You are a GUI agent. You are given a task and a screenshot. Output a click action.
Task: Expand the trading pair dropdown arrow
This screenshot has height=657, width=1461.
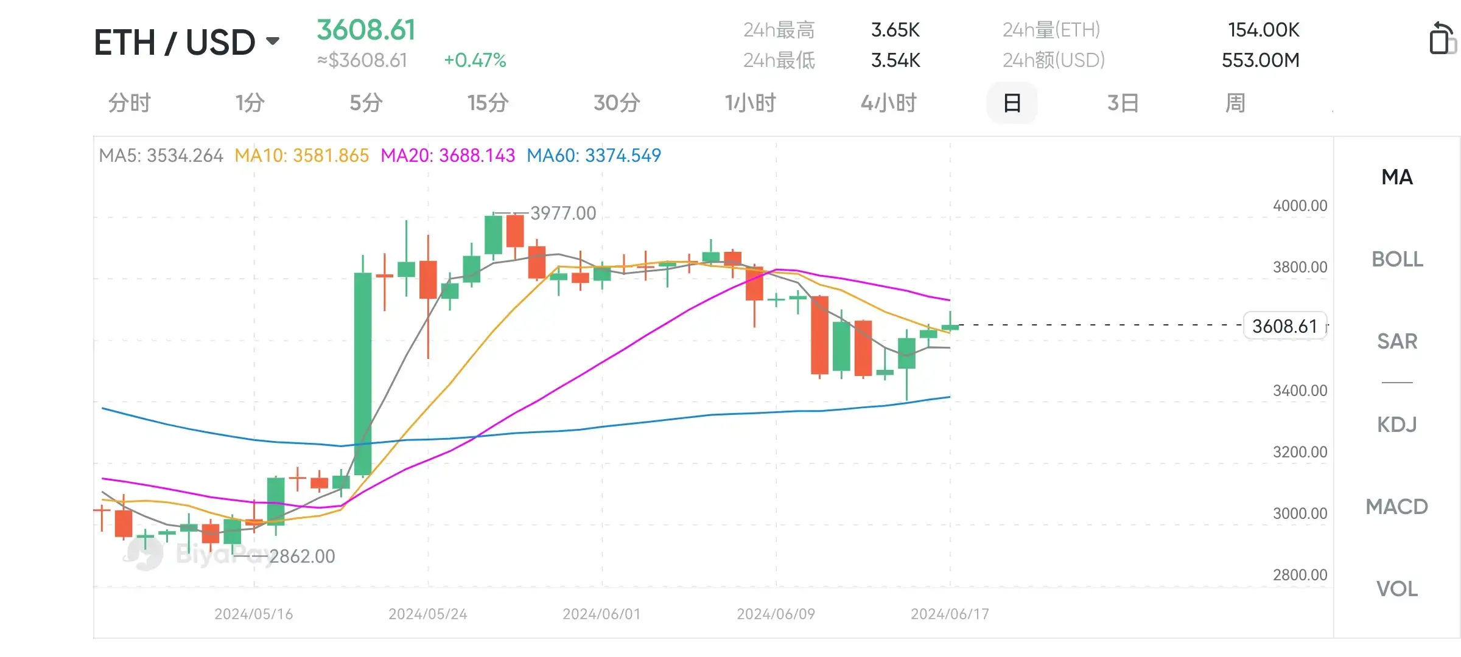(x=274, y=40)
